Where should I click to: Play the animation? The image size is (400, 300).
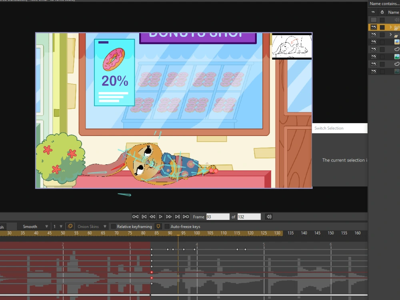[160, 216]
